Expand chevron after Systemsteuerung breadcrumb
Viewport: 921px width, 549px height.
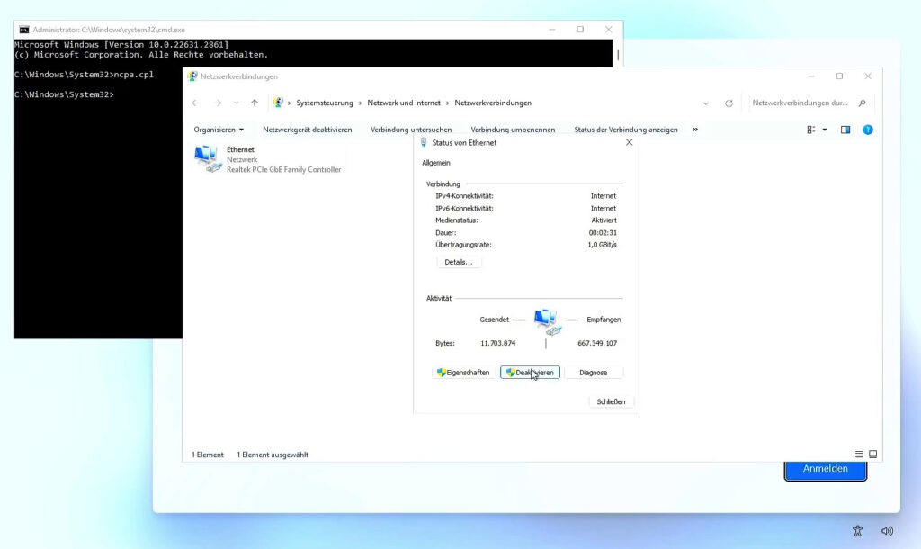[x=360, y=103]
